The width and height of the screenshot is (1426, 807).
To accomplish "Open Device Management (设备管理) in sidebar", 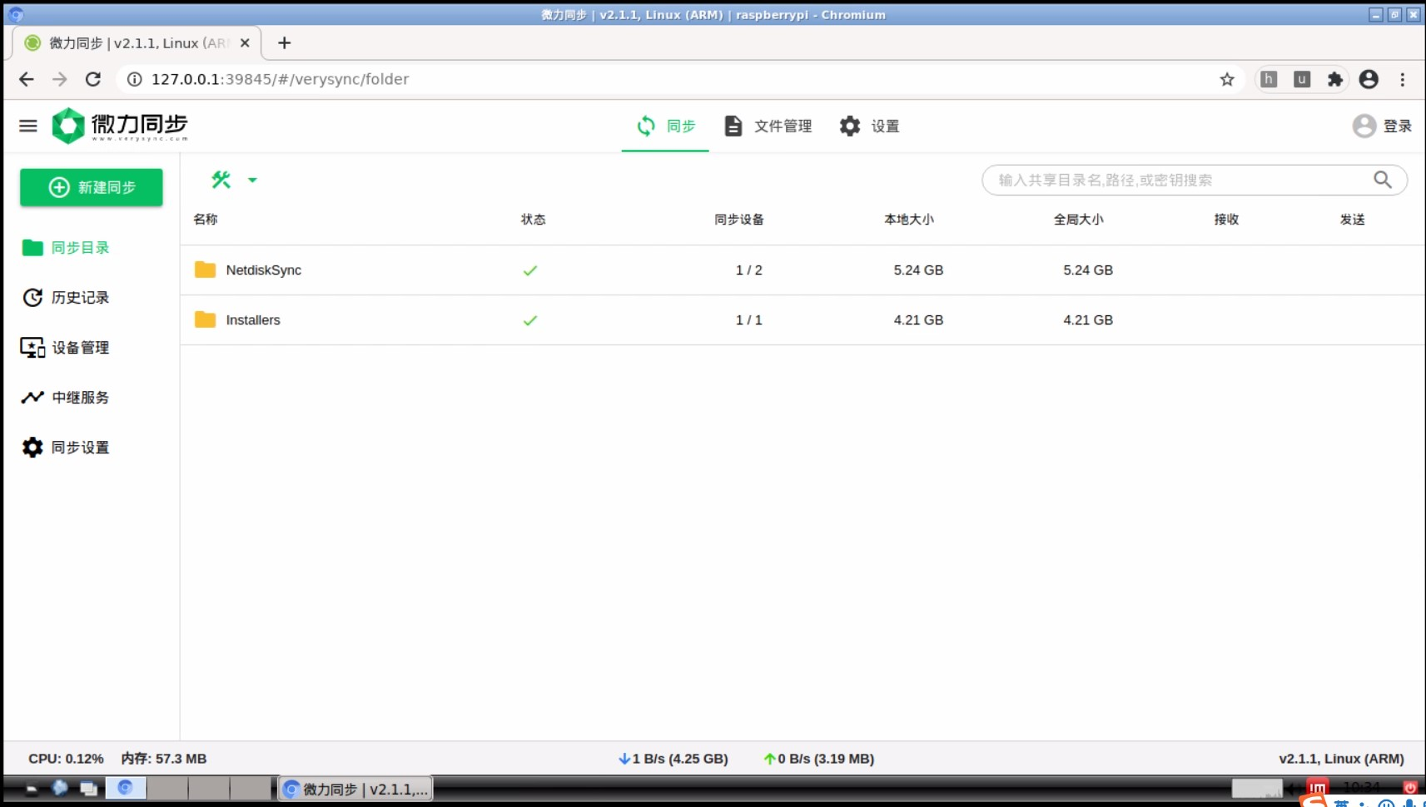I will tap(65, 347).
